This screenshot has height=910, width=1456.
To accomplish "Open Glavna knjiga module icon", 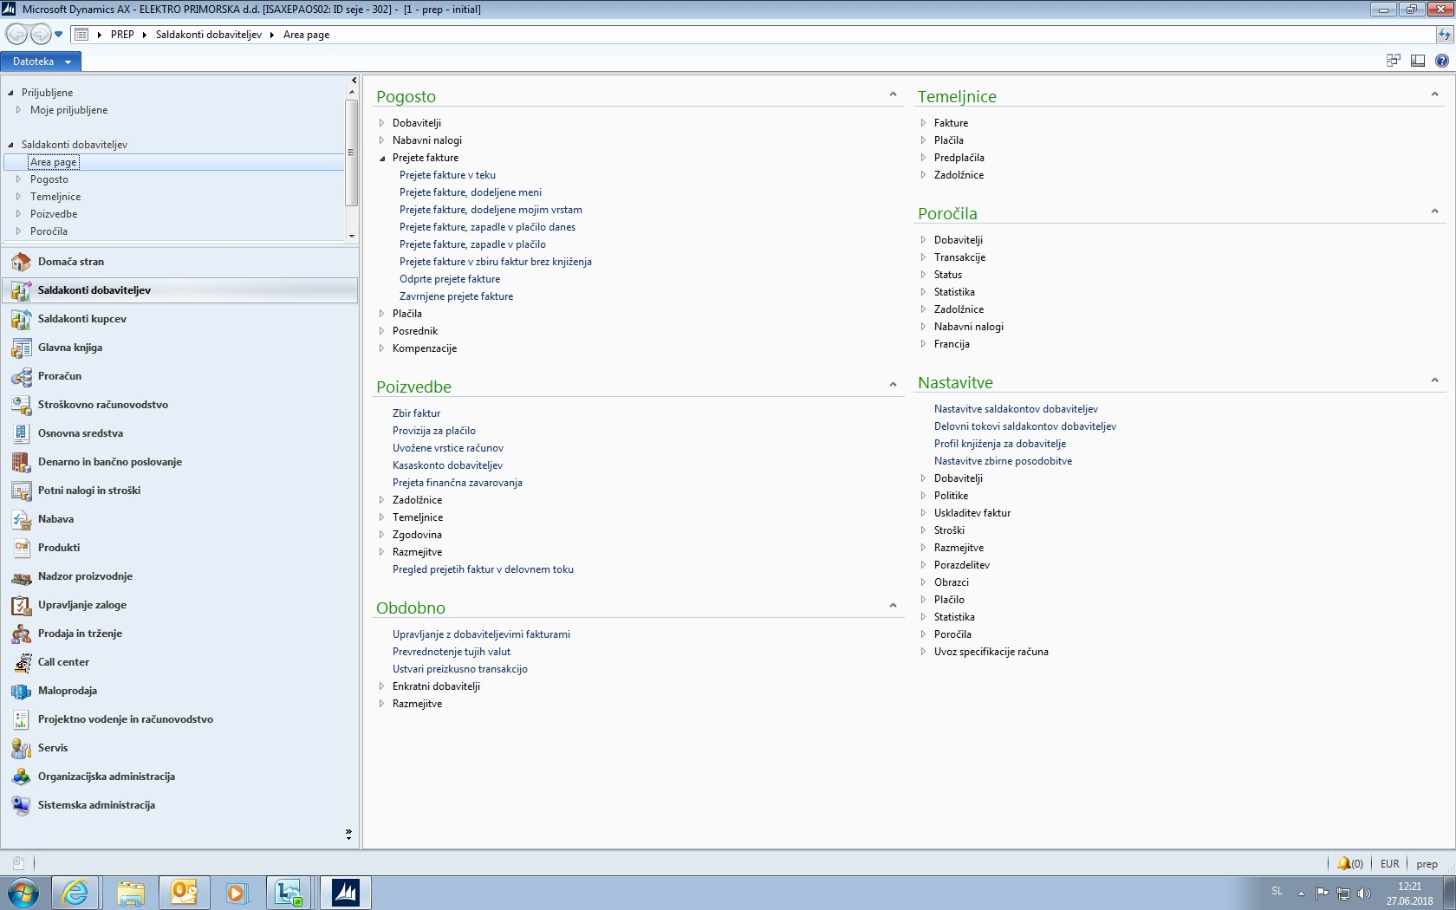I will point(21,348).
